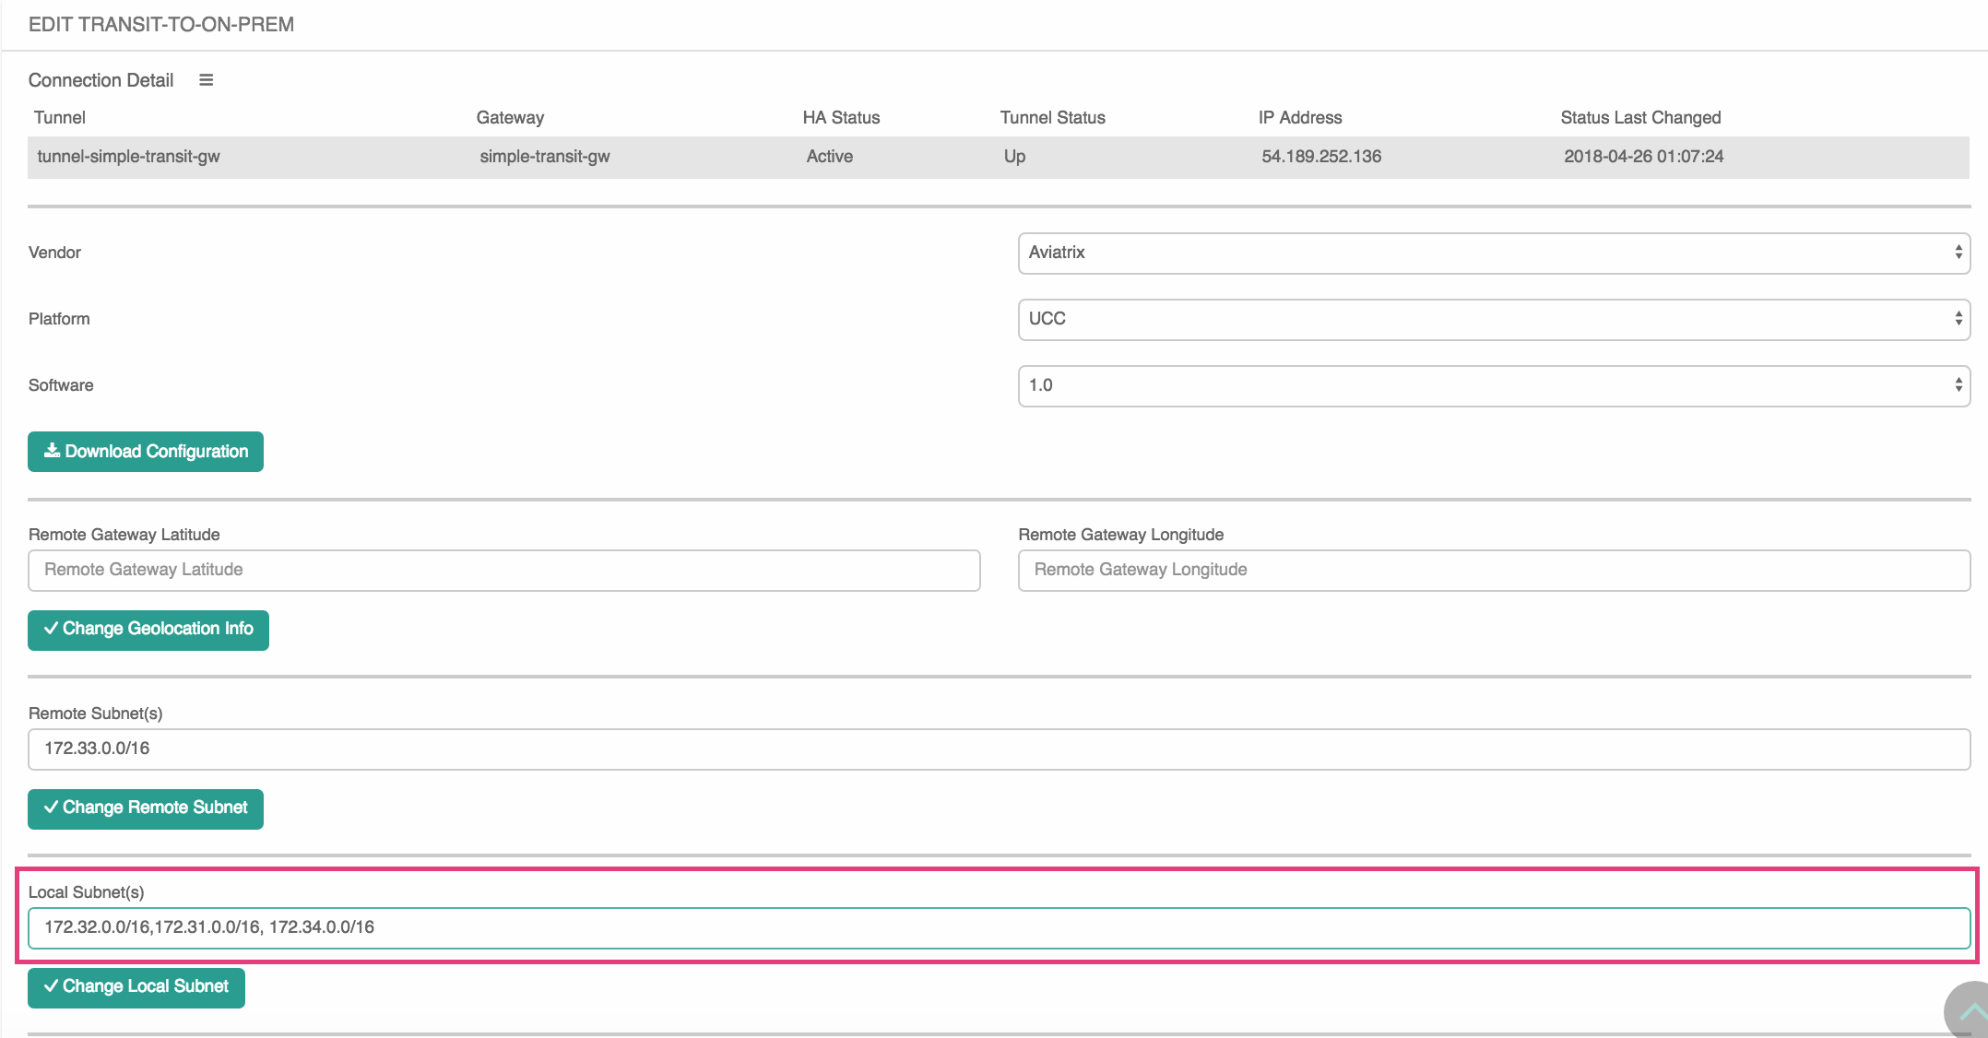This screenshot has width=1988, height=1038.
Task: Click the Change Remote Subnet button
Action: click(x=145, y=808)
